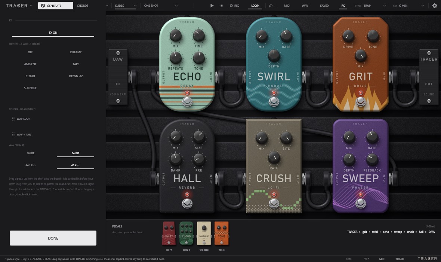Click the SWIRL pedal DEPTH knob
The height and width of the screenshot is (262, 441).
(274, 55)
